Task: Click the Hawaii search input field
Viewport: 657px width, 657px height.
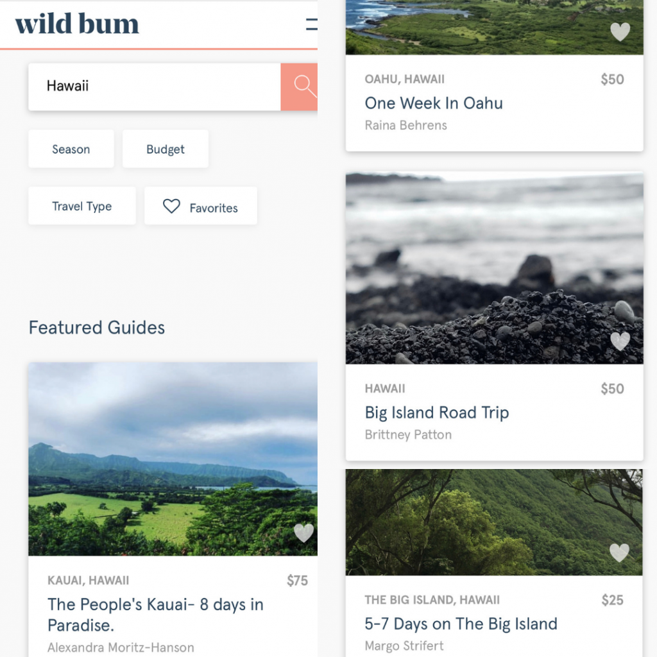Action: coord(154,87)
